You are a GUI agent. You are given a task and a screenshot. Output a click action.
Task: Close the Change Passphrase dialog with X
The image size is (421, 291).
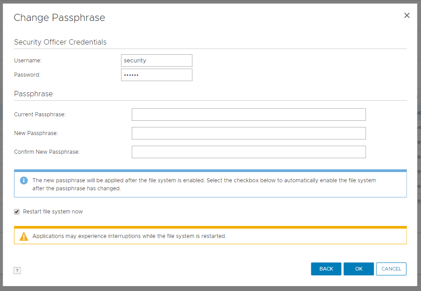point(407,16)
